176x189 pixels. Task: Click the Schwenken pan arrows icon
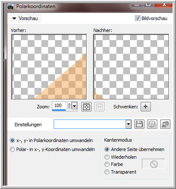click(146, 107)
